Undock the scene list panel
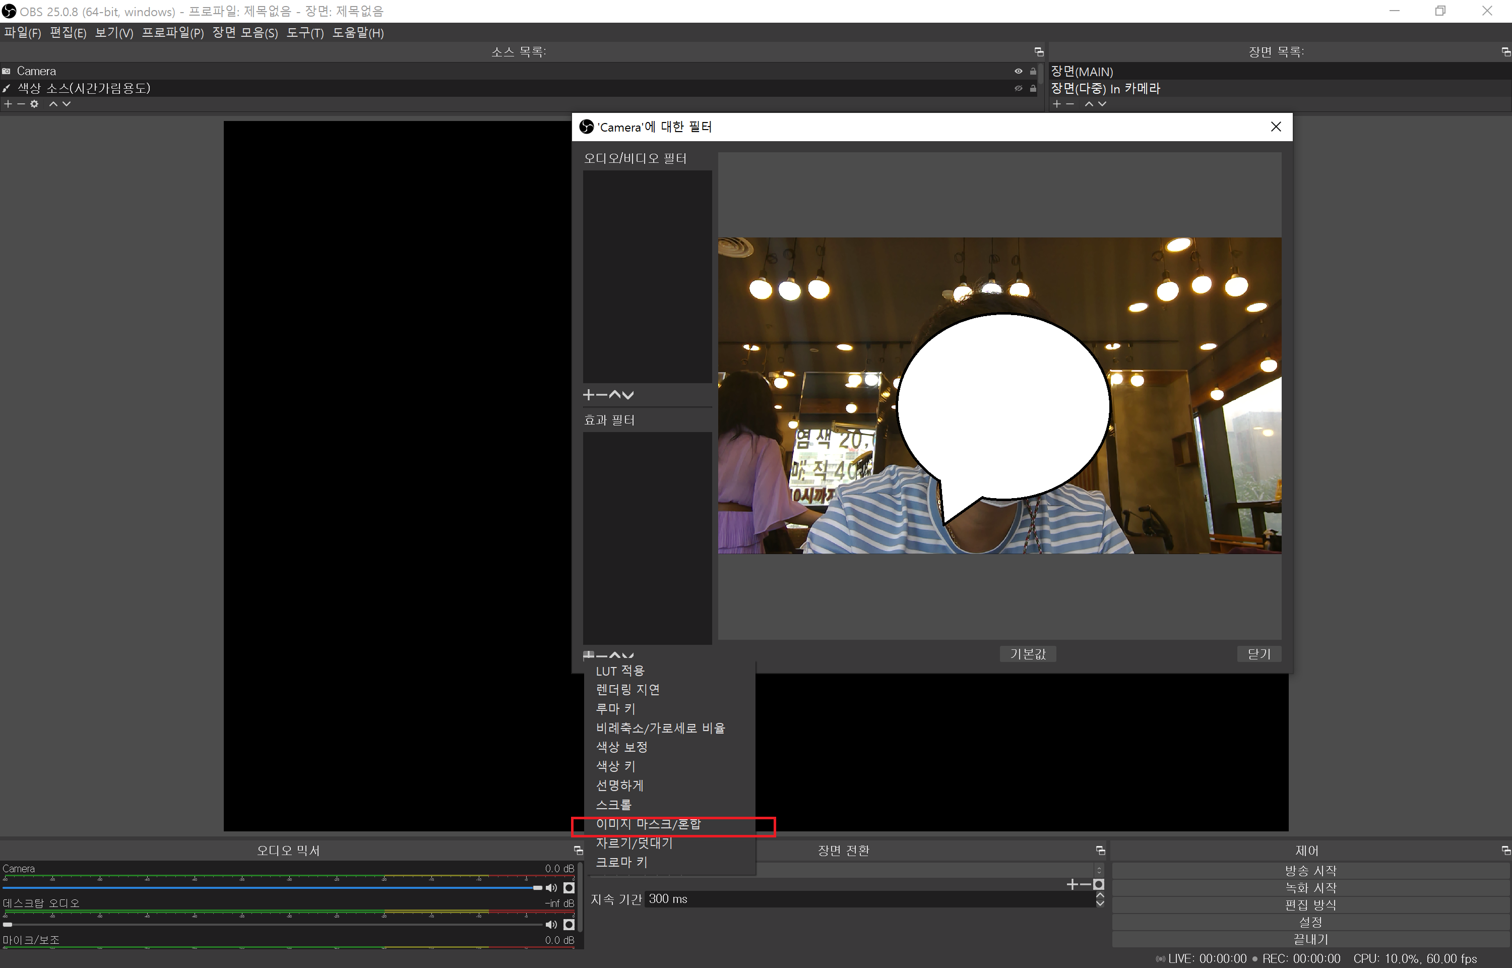Screen dimensions: 1512x968 tap(1506, 51)
